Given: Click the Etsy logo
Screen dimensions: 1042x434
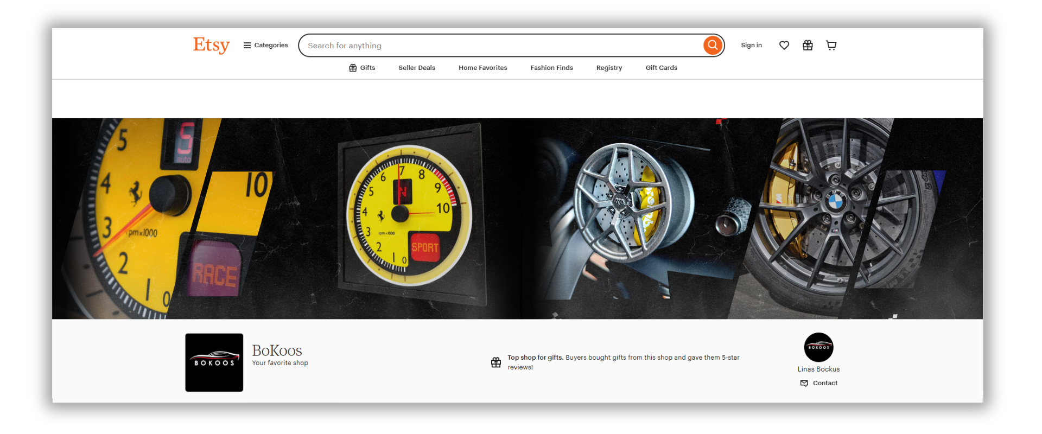Looking at the screenshot, I should click(x=211, y=45).
